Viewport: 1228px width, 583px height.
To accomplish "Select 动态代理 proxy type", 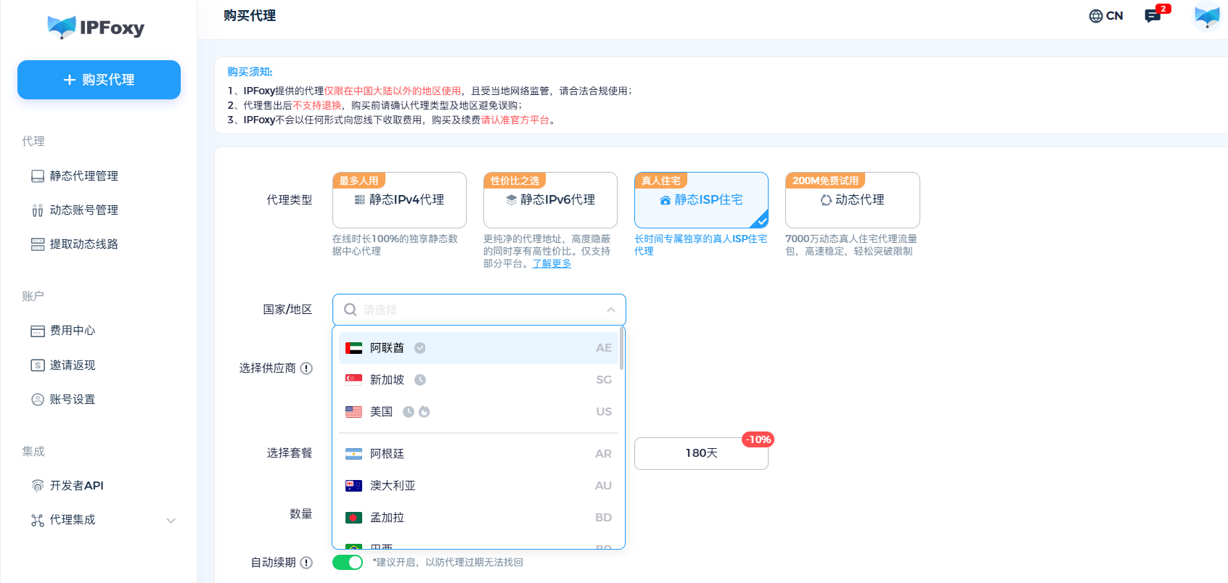I will pos(852,200).
